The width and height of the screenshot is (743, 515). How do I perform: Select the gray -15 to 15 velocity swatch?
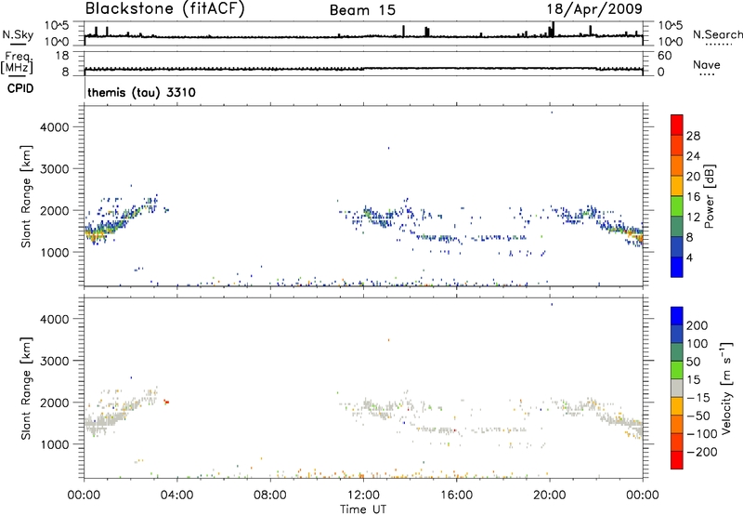(677, 388)
